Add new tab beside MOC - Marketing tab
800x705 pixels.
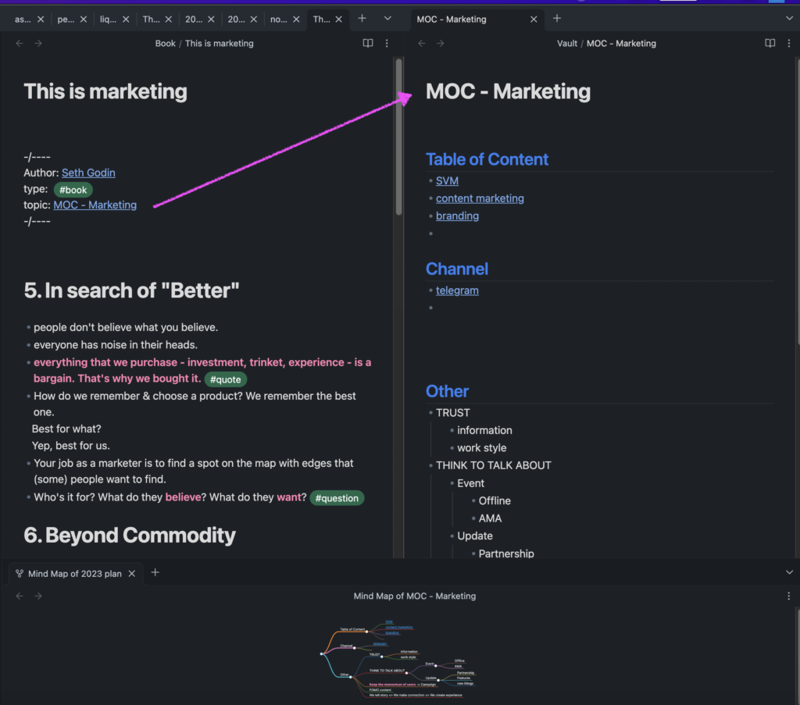(557, 19)
